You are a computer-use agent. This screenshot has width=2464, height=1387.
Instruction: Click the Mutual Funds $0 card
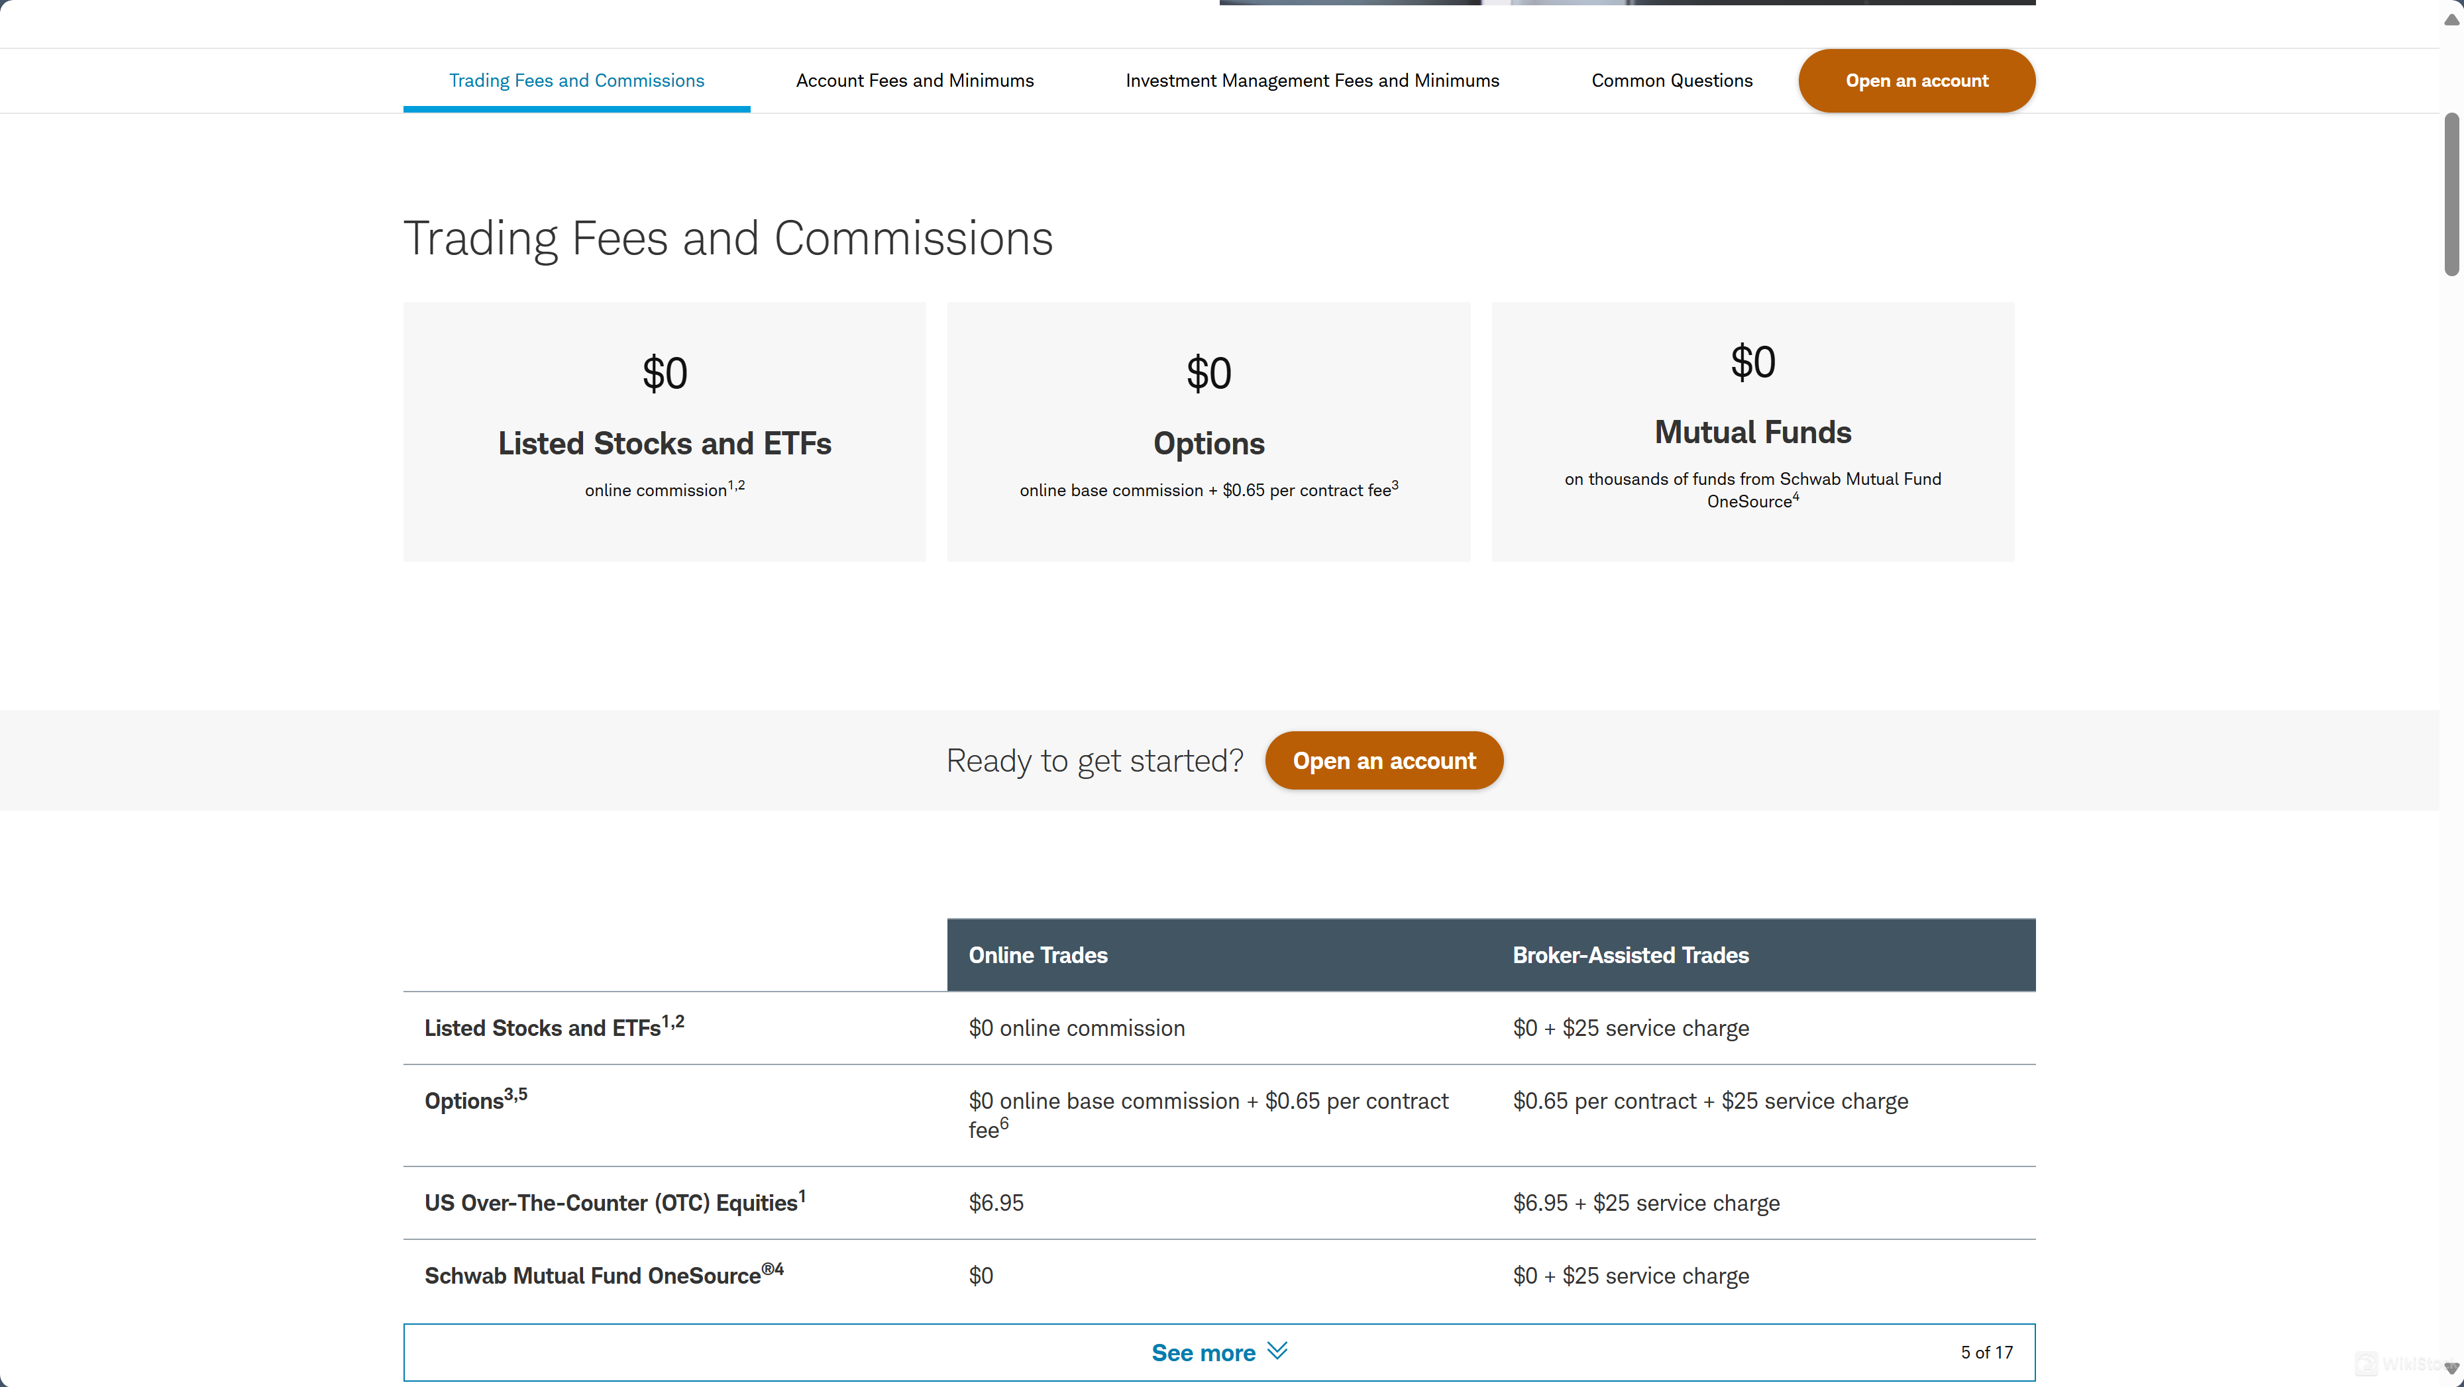pyautogui.click(x=1752, y=431)
